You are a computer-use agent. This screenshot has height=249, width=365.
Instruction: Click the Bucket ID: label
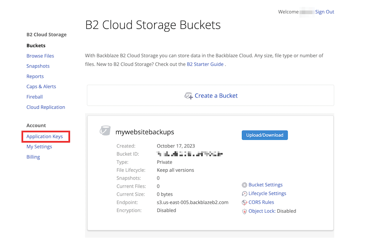click(127, 154)
